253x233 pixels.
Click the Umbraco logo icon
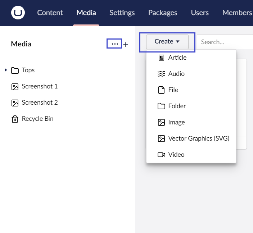(x=18, y=13)
